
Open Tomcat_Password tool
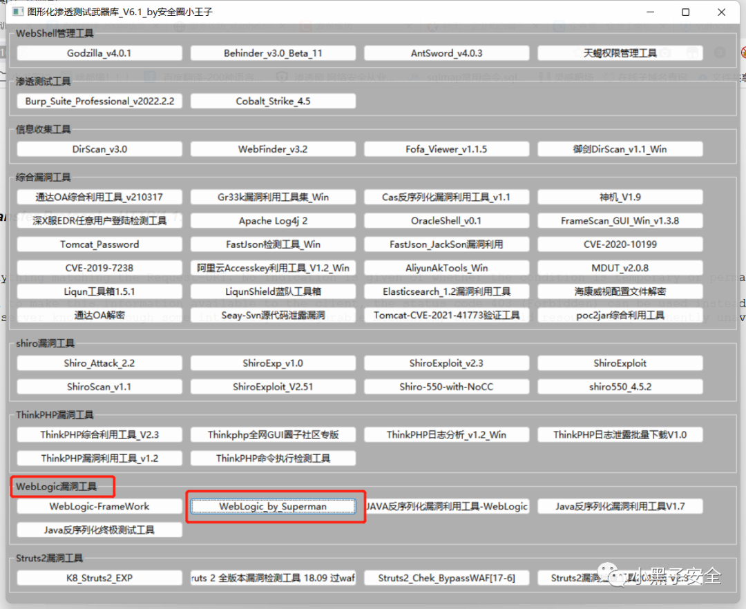tap(99, 244)
